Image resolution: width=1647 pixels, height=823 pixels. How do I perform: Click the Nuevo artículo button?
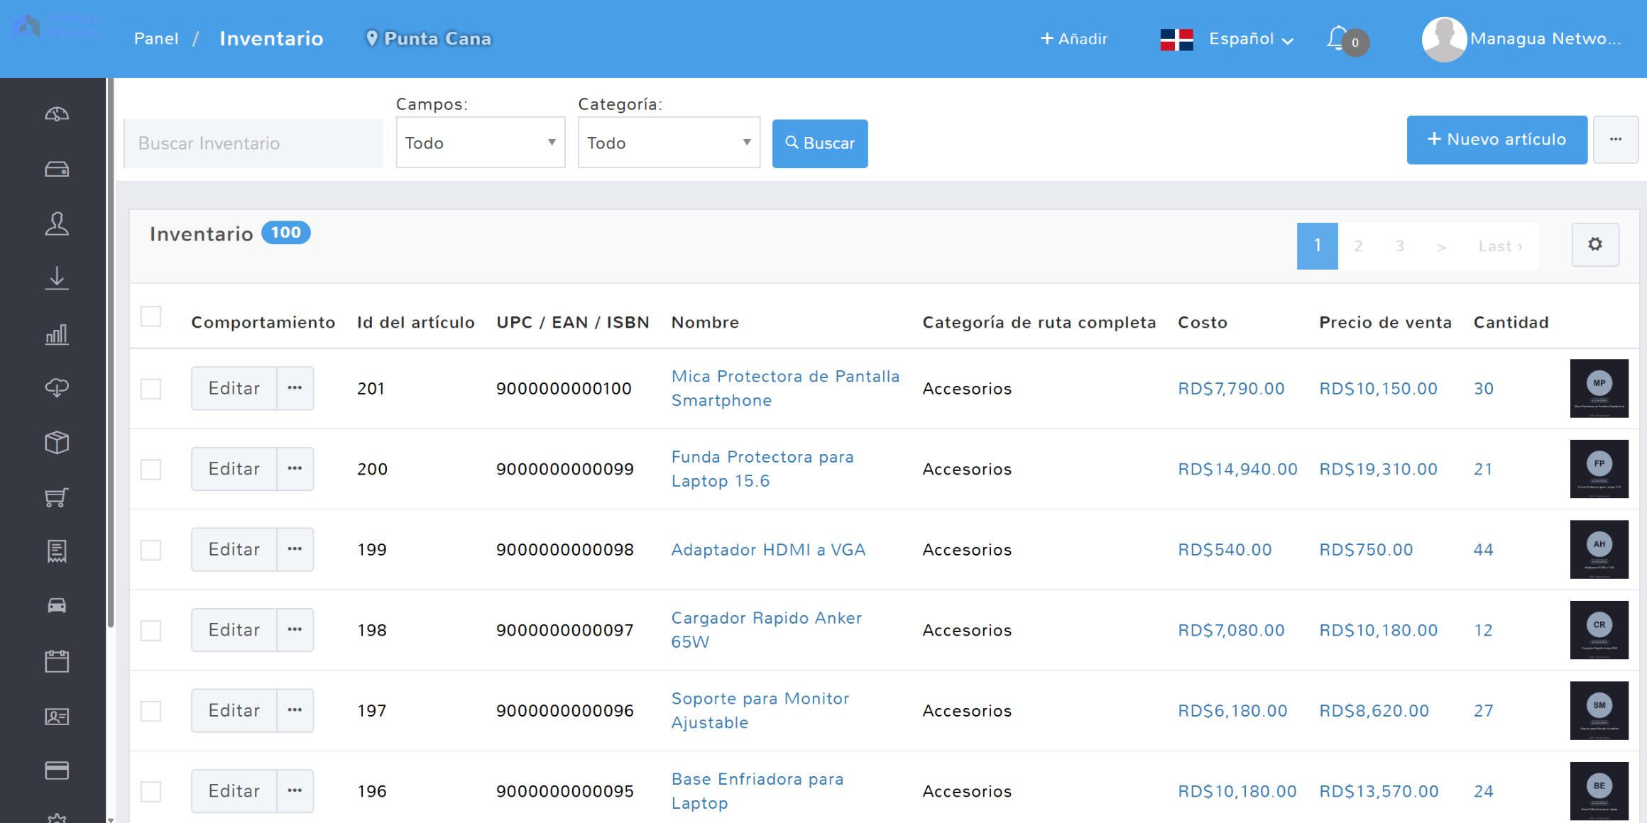1497,140
